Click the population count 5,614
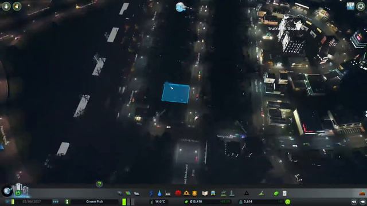 point(248,201)
